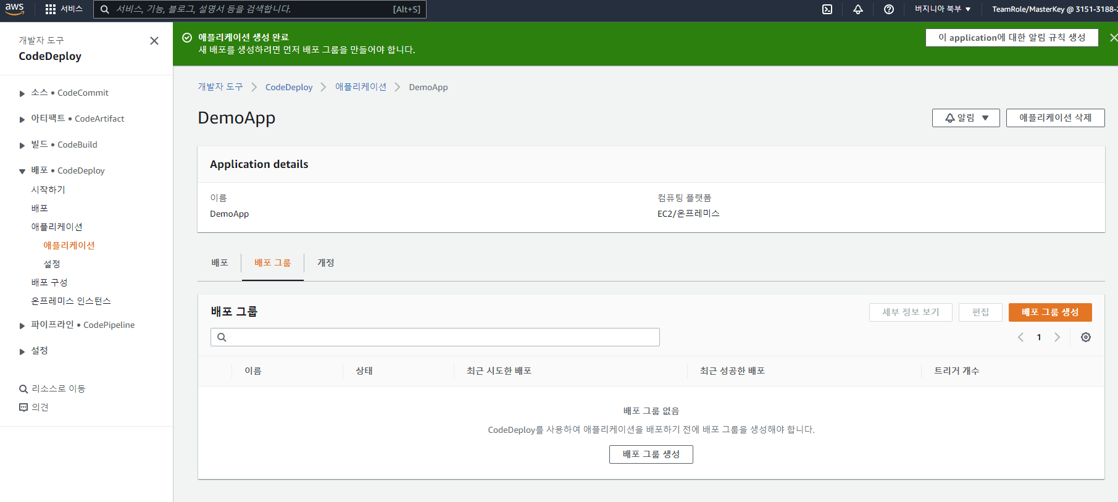Expand the Build CodeBuild section
Screen dimensions: 1118x502
pyautogui.click(x=22, y=145)
